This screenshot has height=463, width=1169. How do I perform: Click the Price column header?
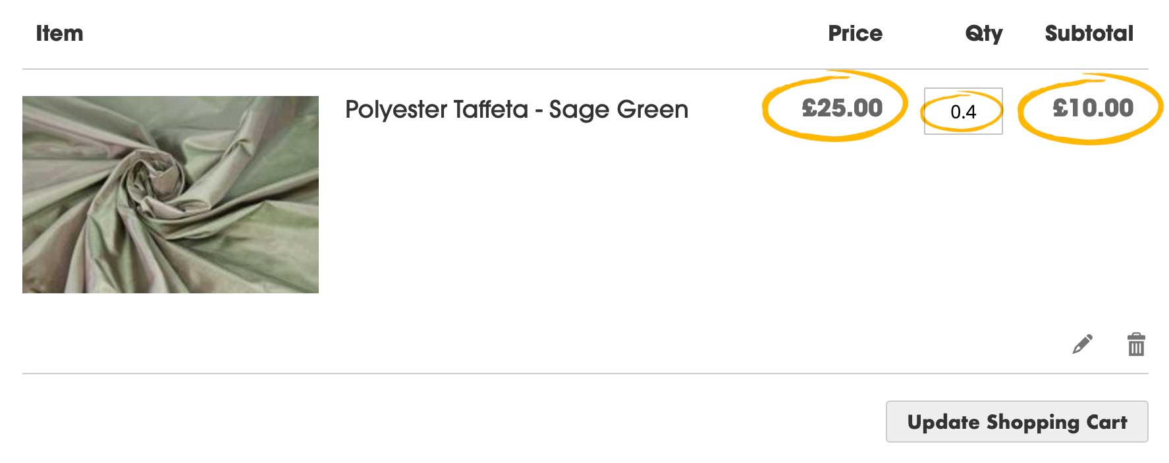coord(855,34)
